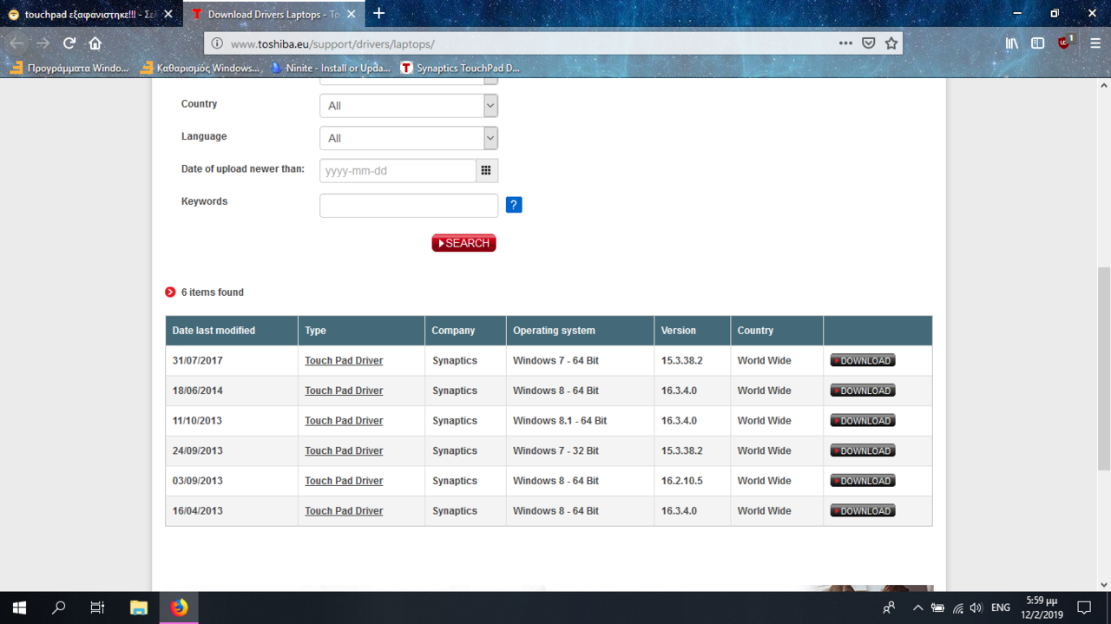The height and width of the screenshot is (624, 1111).
Task: Close the touchpad forum tab
Action: [x=168, y=14]
